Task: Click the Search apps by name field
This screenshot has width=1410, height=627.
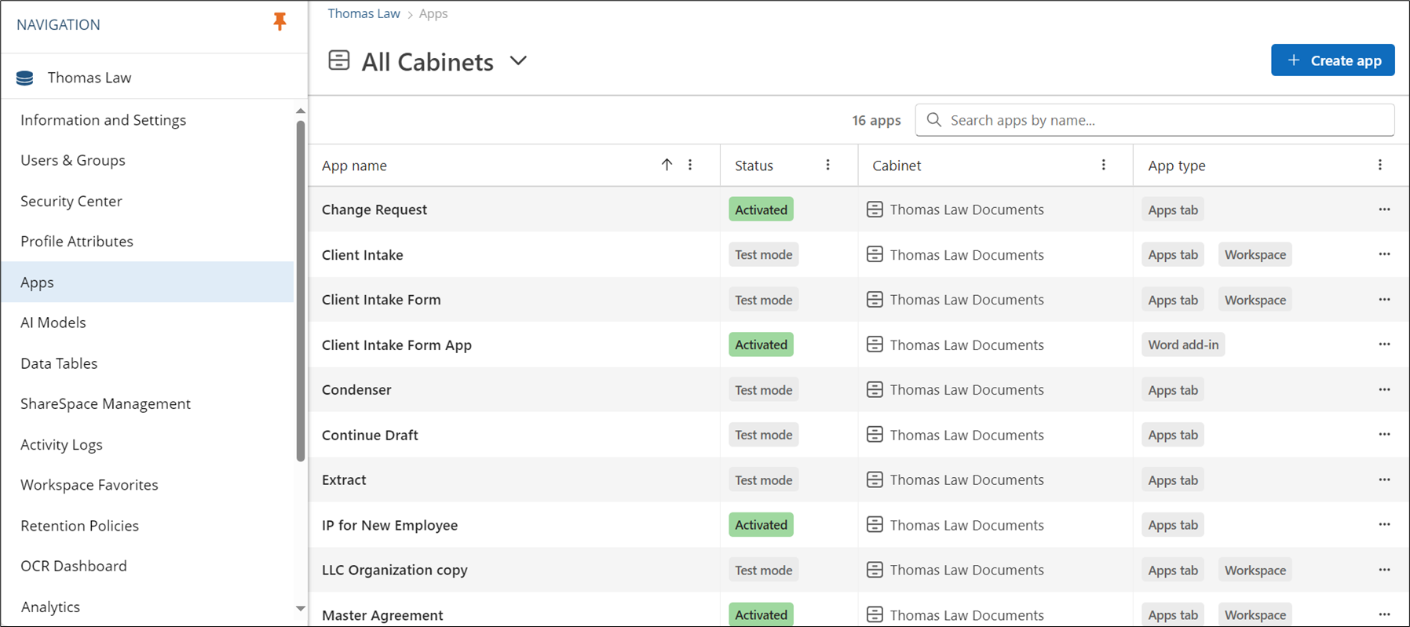Action: [x=1155, y=120]
